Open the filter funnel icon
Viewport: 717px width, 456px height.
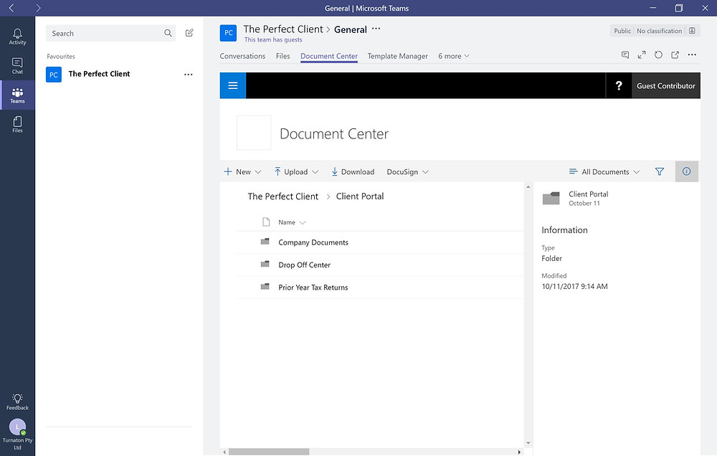[x=660, y=171]
